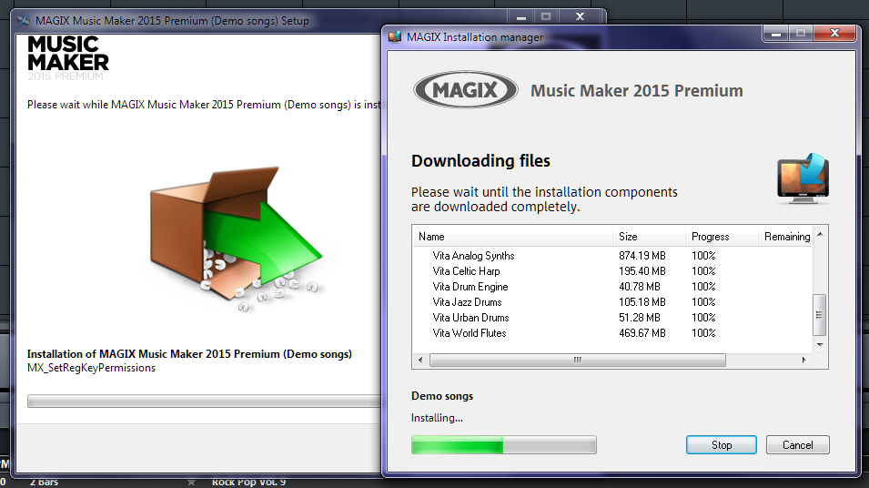Click the 51.28 MB size cell

(640, 318)
